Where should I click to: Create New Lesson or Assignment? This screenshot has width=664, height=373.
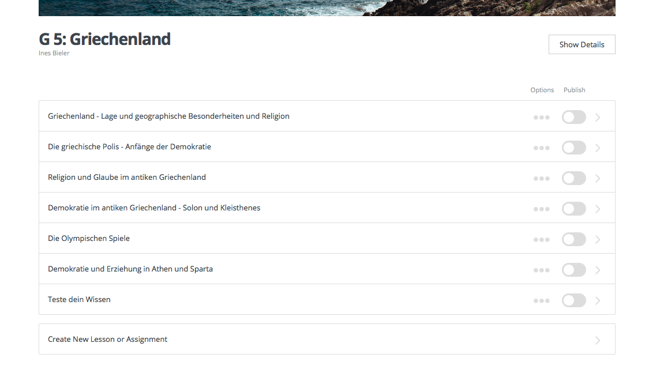[108, 340]
